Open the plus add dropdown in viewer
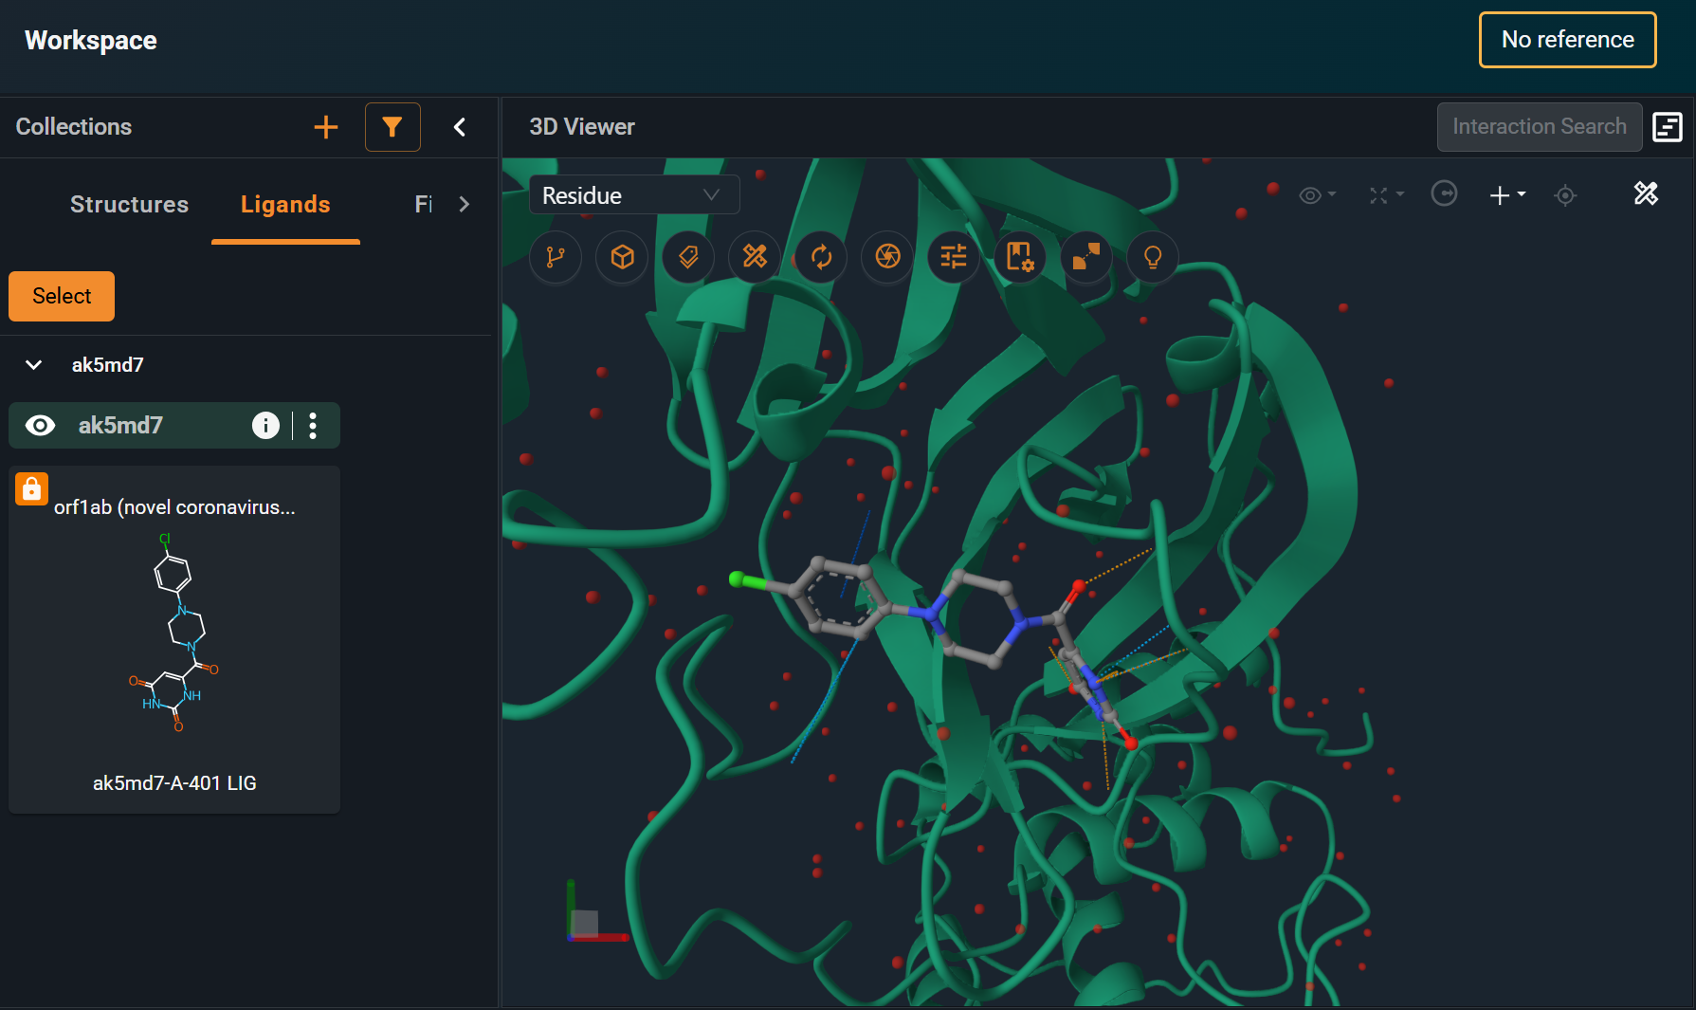 [x=1506, y=195]
